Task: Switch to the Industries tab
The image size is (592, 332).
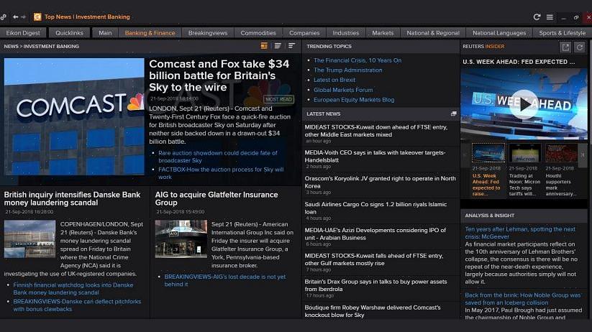Action: [x=346, y=33]
